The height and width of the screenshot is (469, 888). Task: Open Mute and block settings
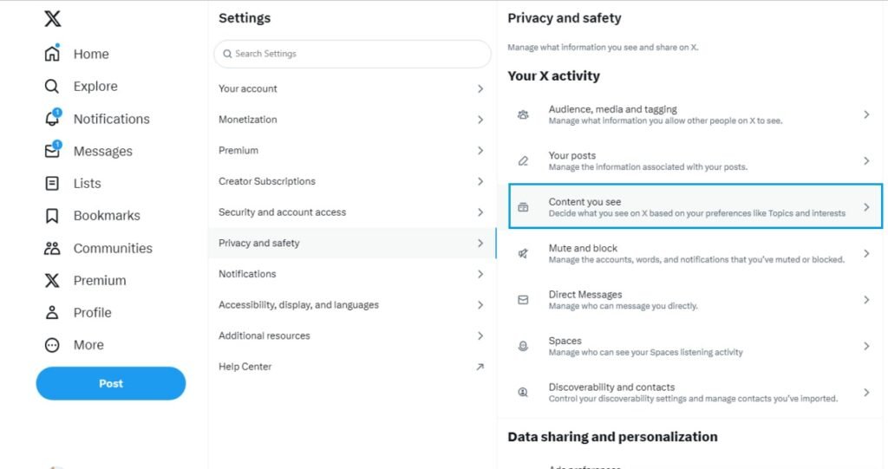[x=583, y=249]
